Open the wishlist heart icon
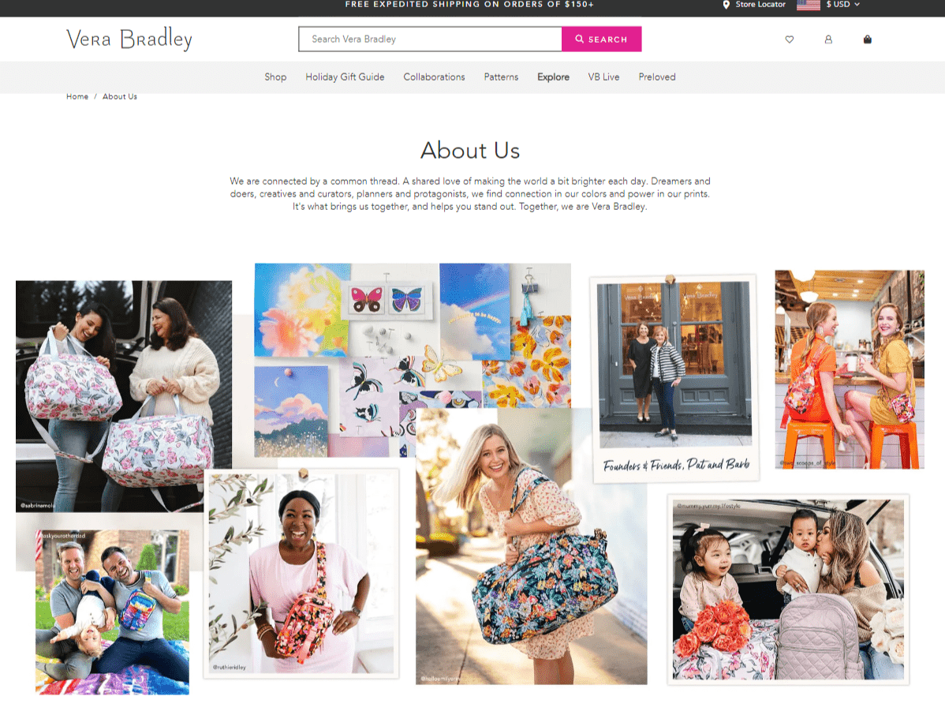 tap(789, 39)
